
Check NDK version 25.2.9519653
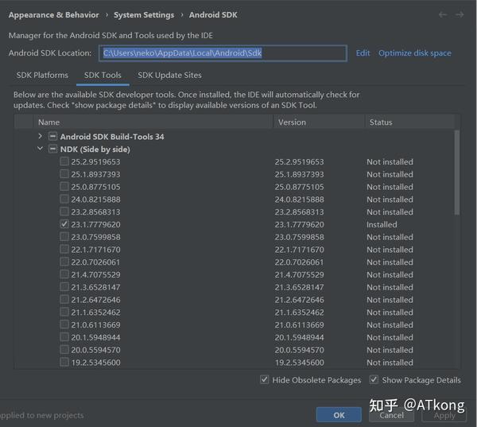click(64, 162)
